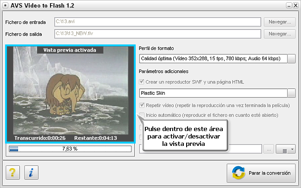Open help via the question mark icon
This screenshot has height=188, width=301.
click(13, 172)
